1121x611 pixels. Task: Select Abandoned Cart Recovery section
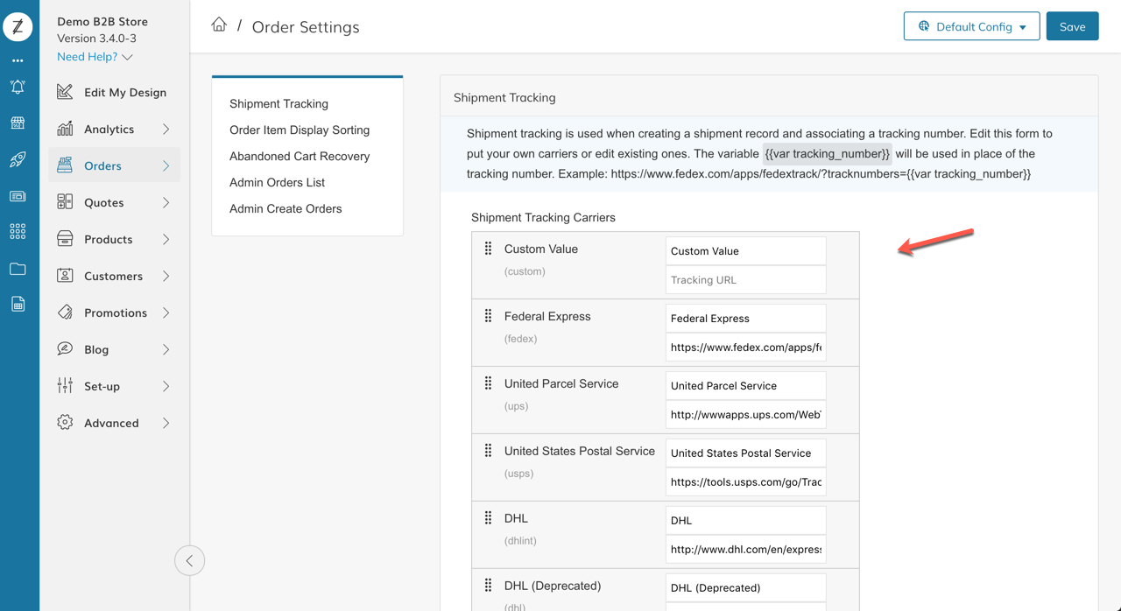[x=300, y=156]
